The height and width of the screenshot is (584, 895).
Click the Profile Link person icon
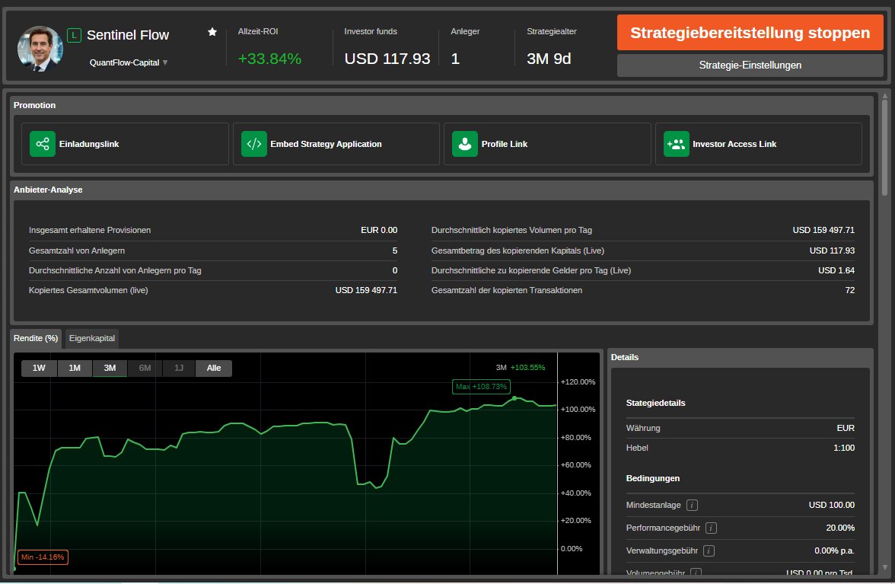pos(465,144)
